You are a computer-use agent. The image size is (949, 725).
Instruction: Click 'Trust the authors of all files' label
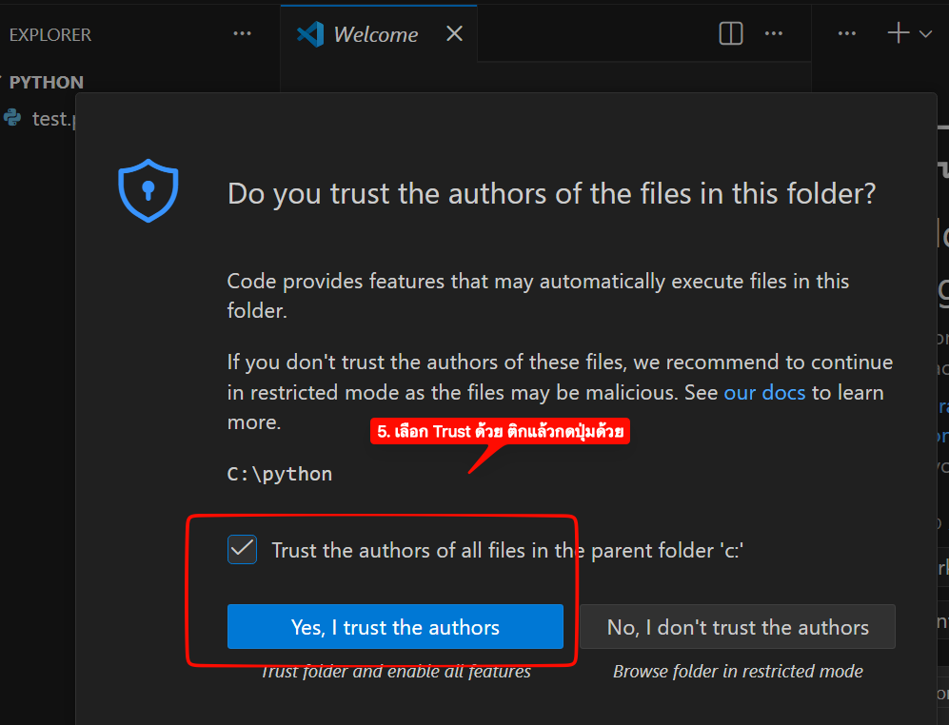point(506,550)
